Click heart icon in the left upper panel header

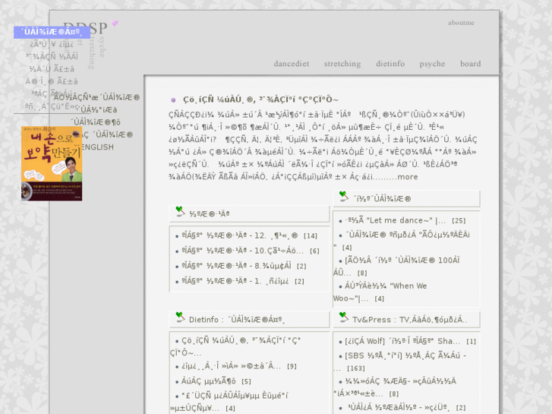click(180, 211)
